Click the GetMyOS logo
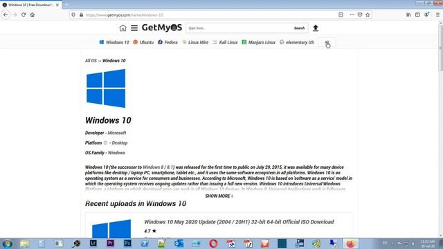This screenshot has width=443, height=249. click(162, 28)
